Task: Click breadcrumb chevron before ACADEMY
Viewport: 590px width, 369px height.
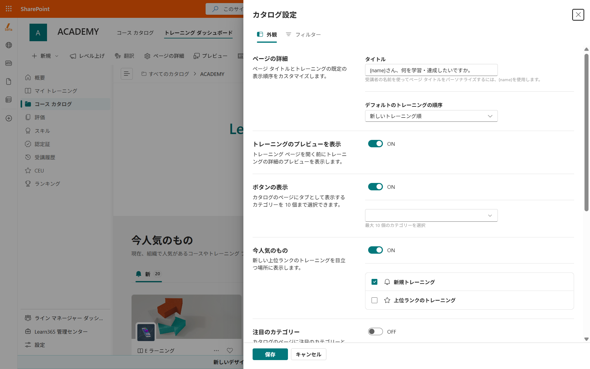Action: tap(195, 74)
